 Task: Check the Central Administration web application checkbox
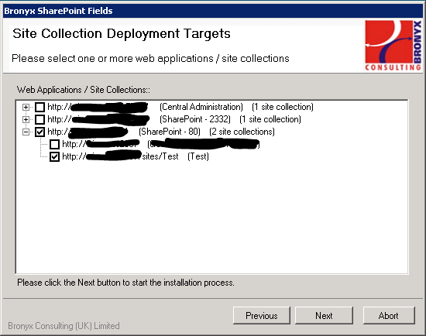(x=40, y=107)
